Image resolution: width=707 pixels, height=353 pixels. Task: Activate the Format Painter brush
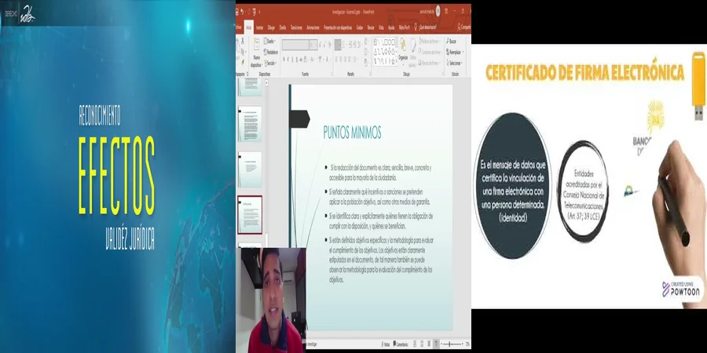(x=243, y=62)
